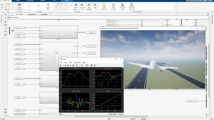This screenshot has height=120, width=214.
Task: Switch to the Modeling ribbon tab
Action: tap(30, 1)
